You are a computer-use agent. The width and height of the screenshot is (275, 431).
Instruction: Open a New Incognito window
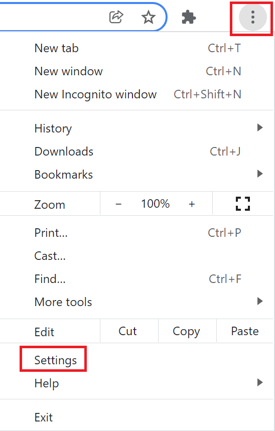pos(136,94)
